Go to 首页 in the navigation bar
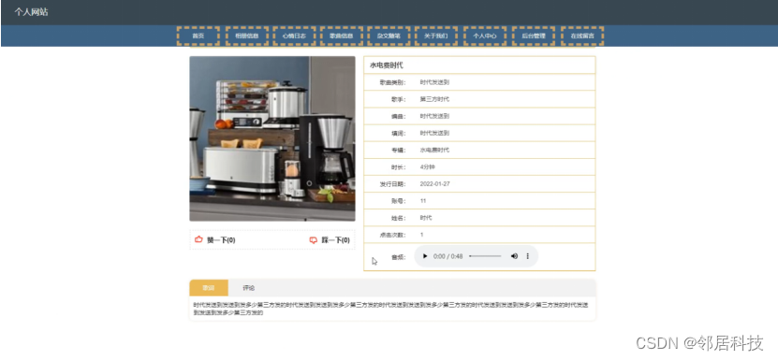The image size is (778, 360). click(x=198, y=36)
